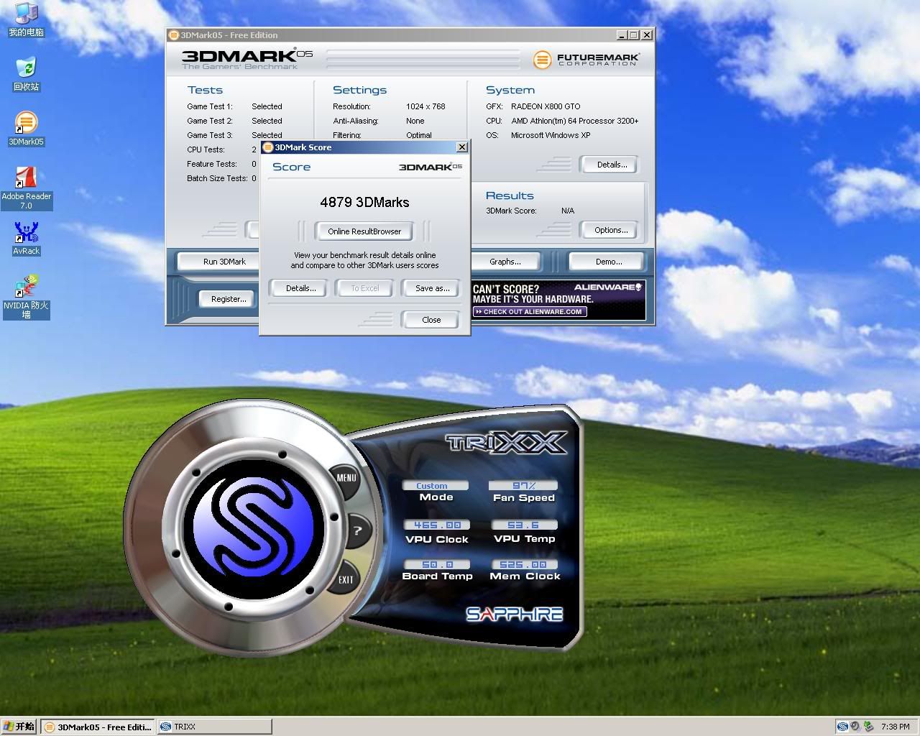Click the Run 3DMark button
This screenshot has width=920, height=736.
coord(224,262)
